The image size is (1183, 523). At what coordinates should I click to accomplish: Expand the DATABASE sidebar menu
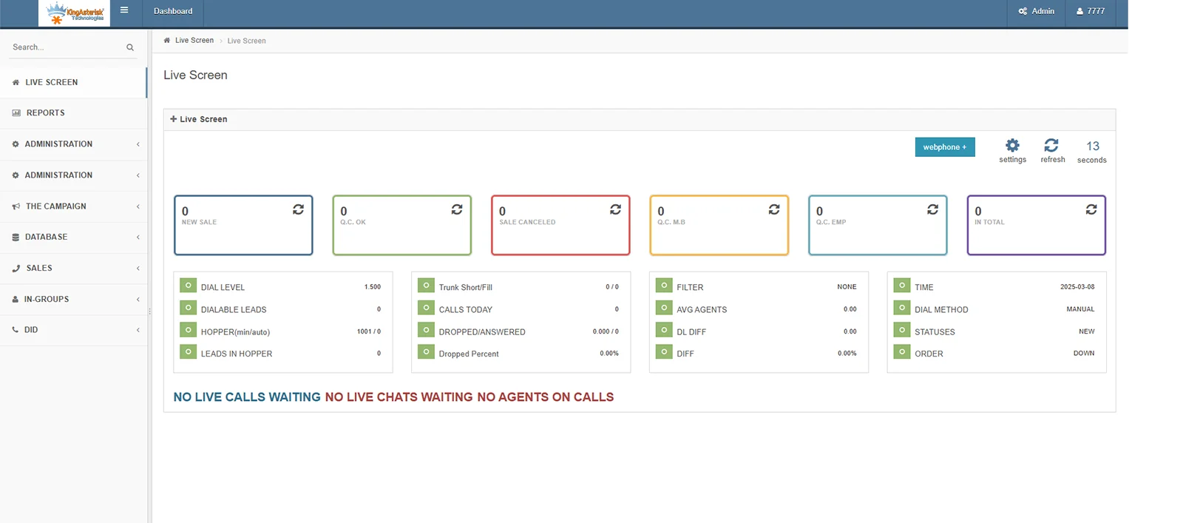pyautogui.click(x=73, y=237)
